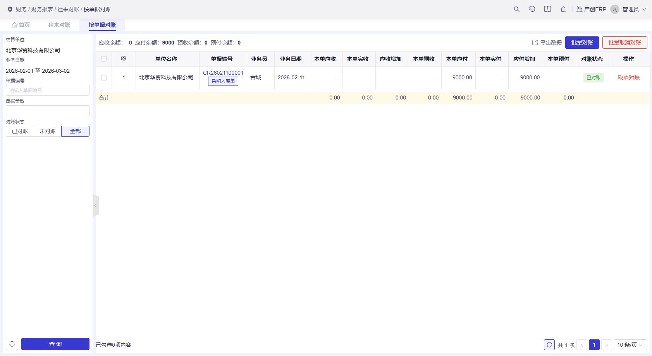Click the 导出数据 button label
This screenshot has height=356, width=652.
551,43
